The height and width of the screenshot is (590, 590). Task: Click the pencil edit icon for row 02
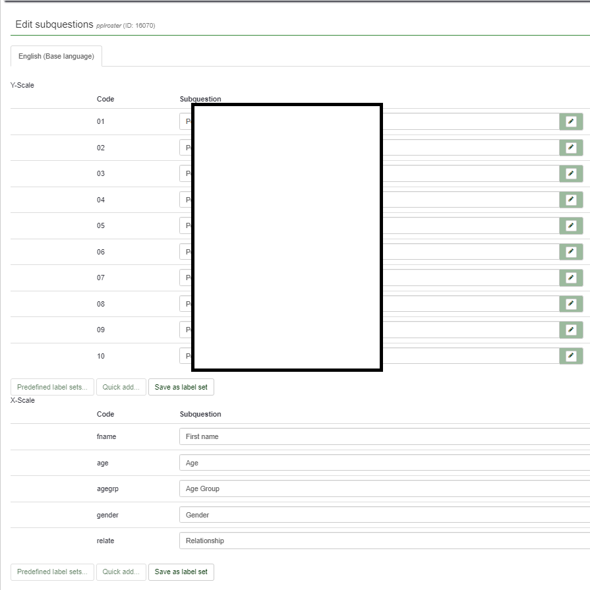click(x=571, y=148)
